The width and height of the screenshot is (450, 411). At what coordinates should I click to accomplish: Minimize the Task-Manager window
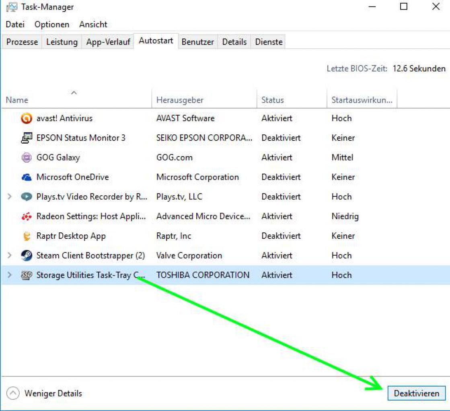[372, 6]
